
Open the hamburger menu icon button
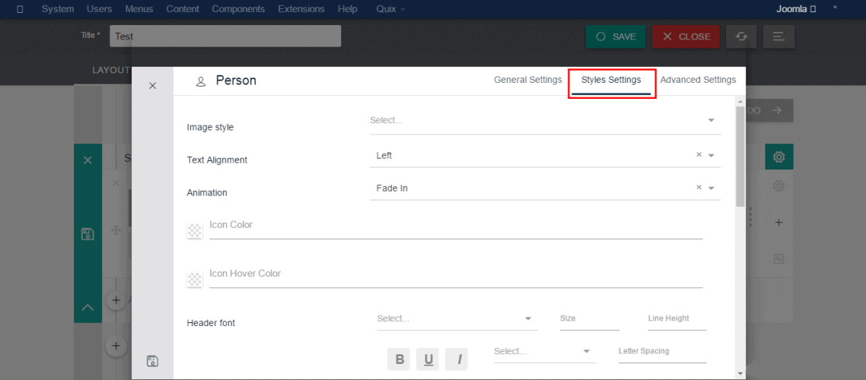[778, 36]
